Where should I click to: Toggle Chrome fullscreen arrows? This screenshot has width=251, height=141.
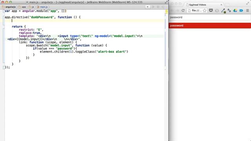point(247,4)
